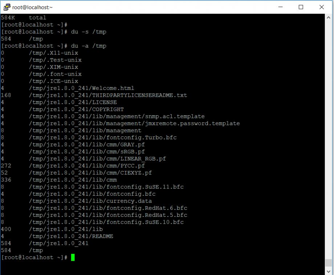Screen dimensions: 334x275
Task: Click the green terminal cursor block
Action: pos(73,257)
